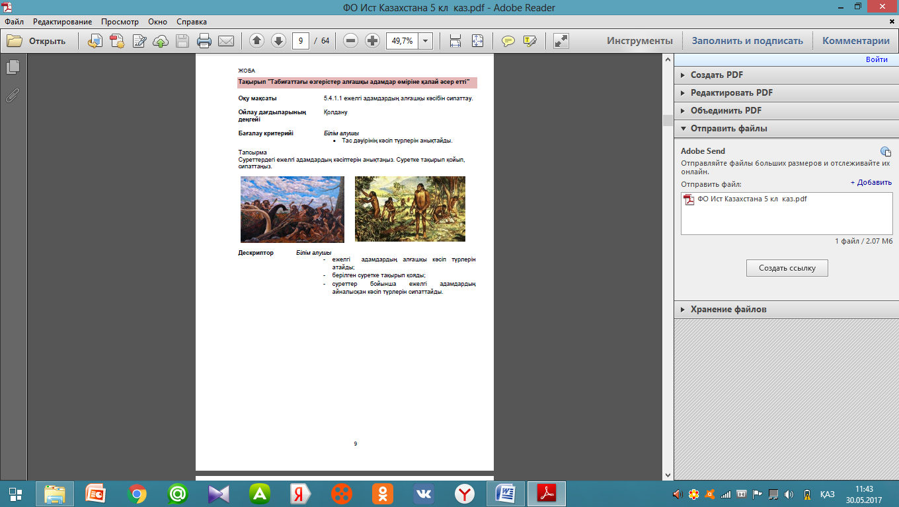The width and height of the screenshot is (899, 507).
Task: Click the Print file icon
Action: 204,41
